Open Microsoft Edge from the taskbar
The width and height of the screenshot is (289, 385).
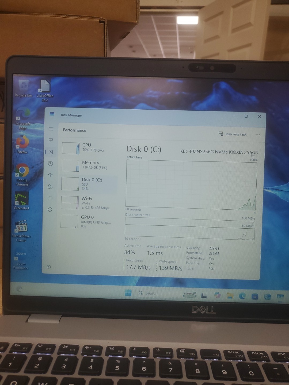242,296
